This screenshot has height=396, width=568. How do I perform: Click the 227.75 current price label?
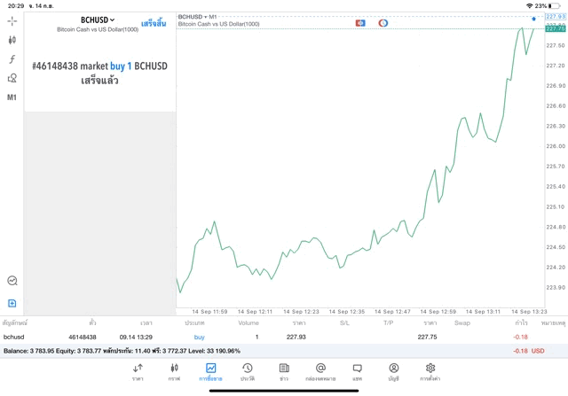(556, 28)
